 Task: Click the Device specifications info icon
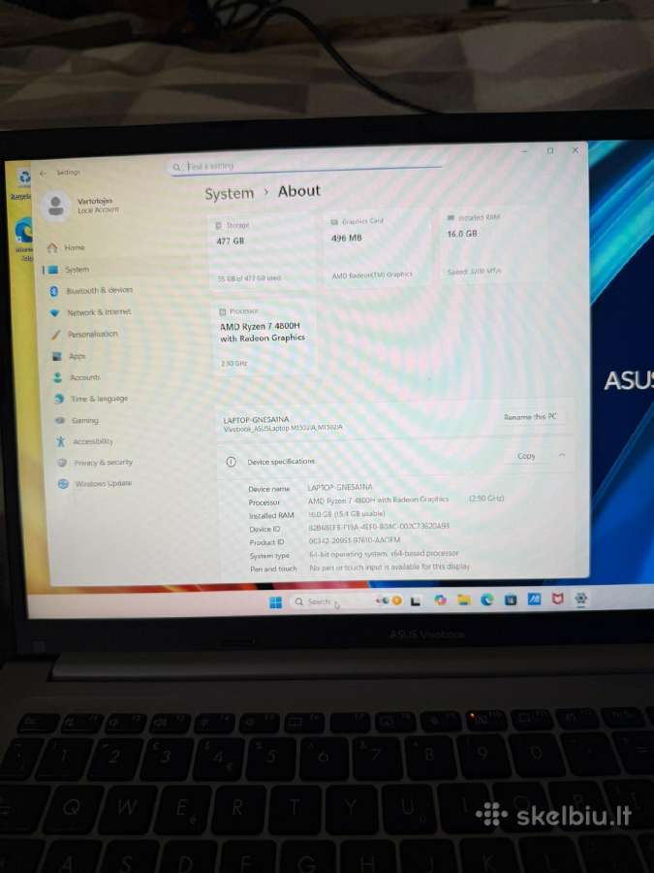(x=232, y=462)
